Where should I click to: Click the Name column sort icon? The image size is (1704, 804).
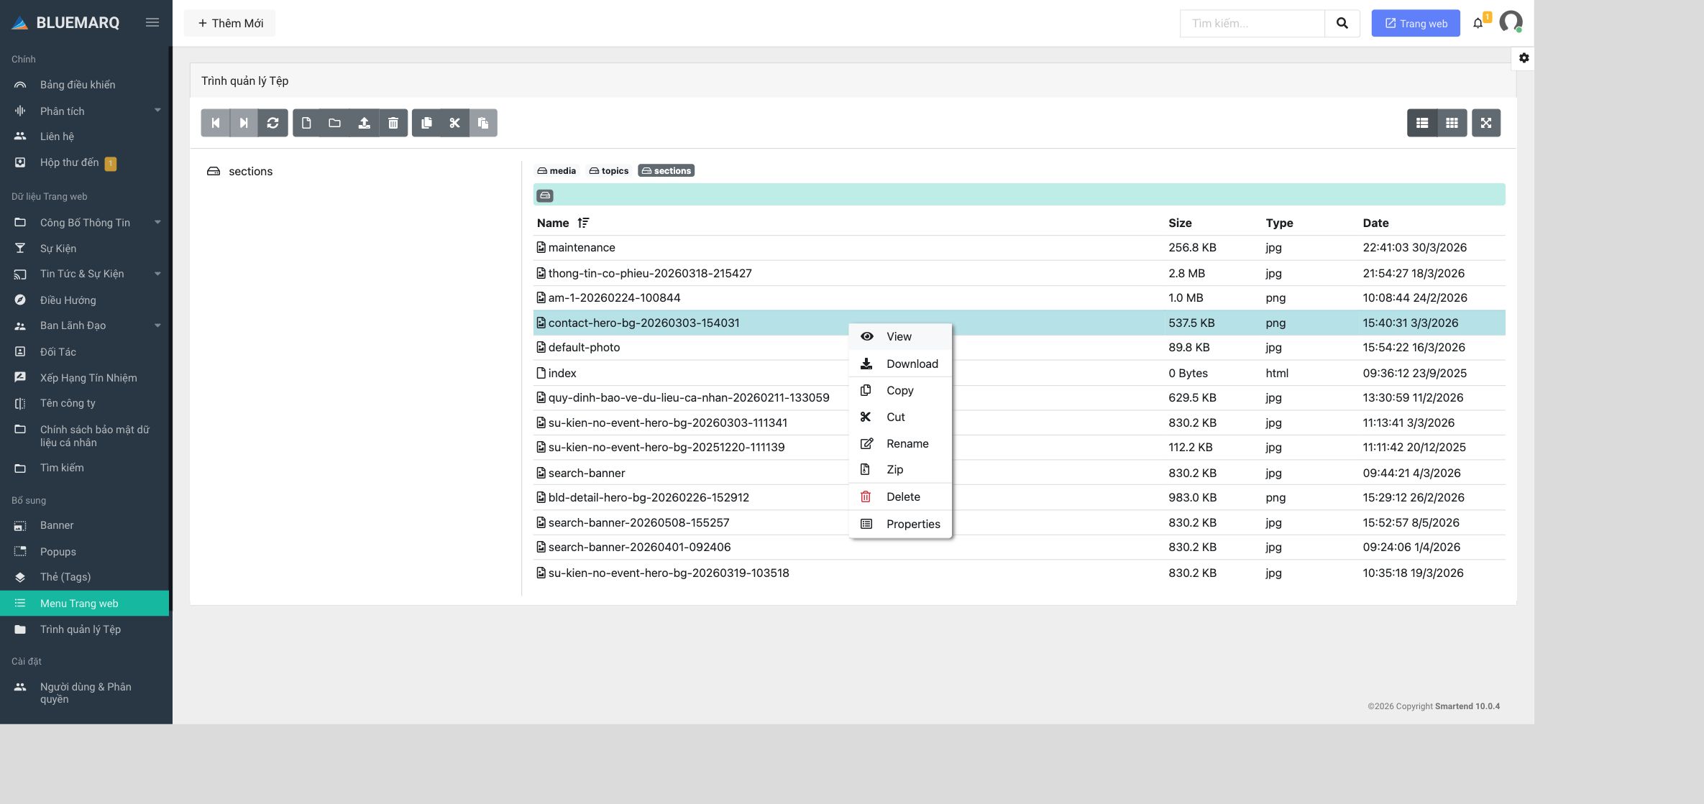(x=583, y=223)
